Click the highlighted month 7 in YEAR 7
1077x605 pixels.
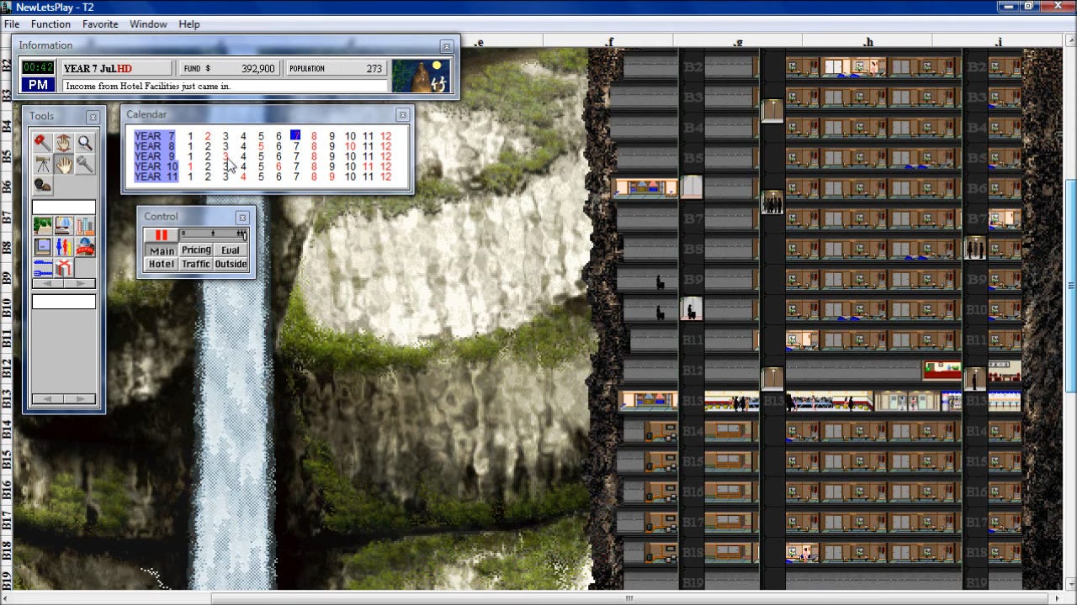tap(295, 135)
